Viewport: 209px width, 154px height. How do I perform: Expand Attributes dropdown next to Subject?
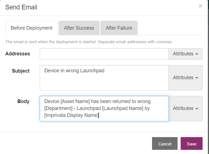(x=185, y=78)
